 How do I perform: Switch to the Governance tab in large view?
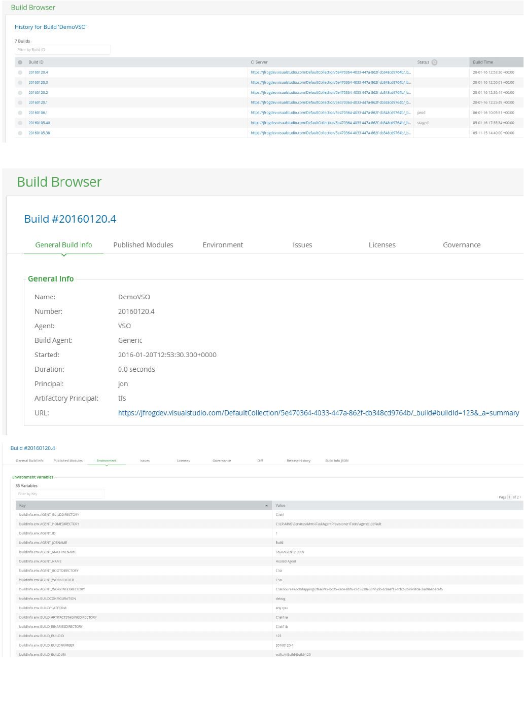(x=462, y=245)
